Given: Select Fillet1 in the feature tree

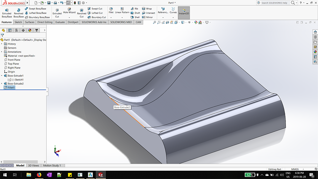Looking at the screenshot, I should [x=9, y=88].
